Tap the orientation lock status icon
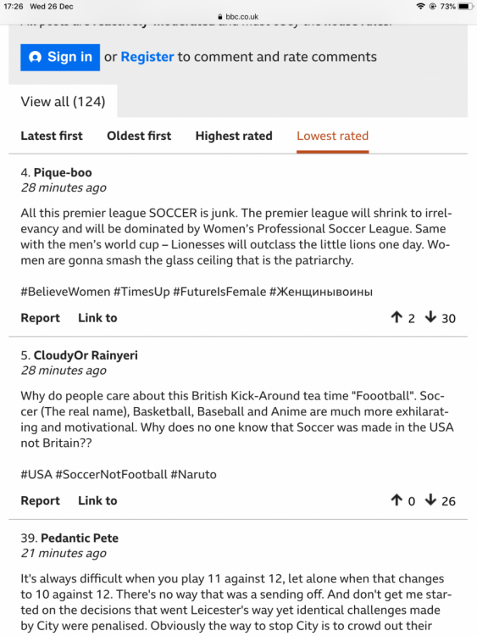Image resolution: width=477 pixels, height=636 pixels. (432, 6)
